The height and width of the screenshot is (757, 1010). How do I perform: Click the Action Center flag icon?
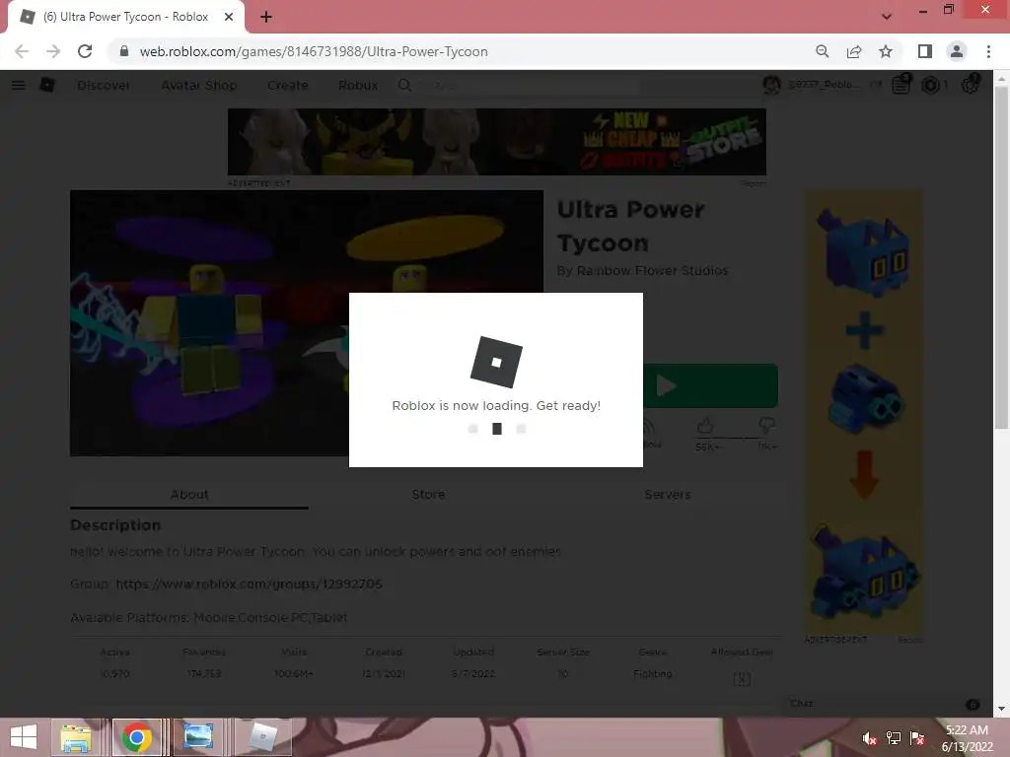coord(917,737)
